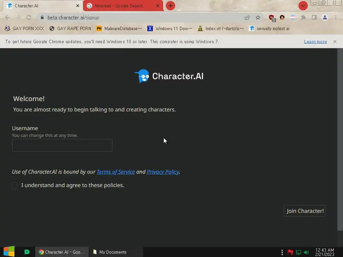View site information via lock icon
The image size is (343, 257).
tap(42, 17)
